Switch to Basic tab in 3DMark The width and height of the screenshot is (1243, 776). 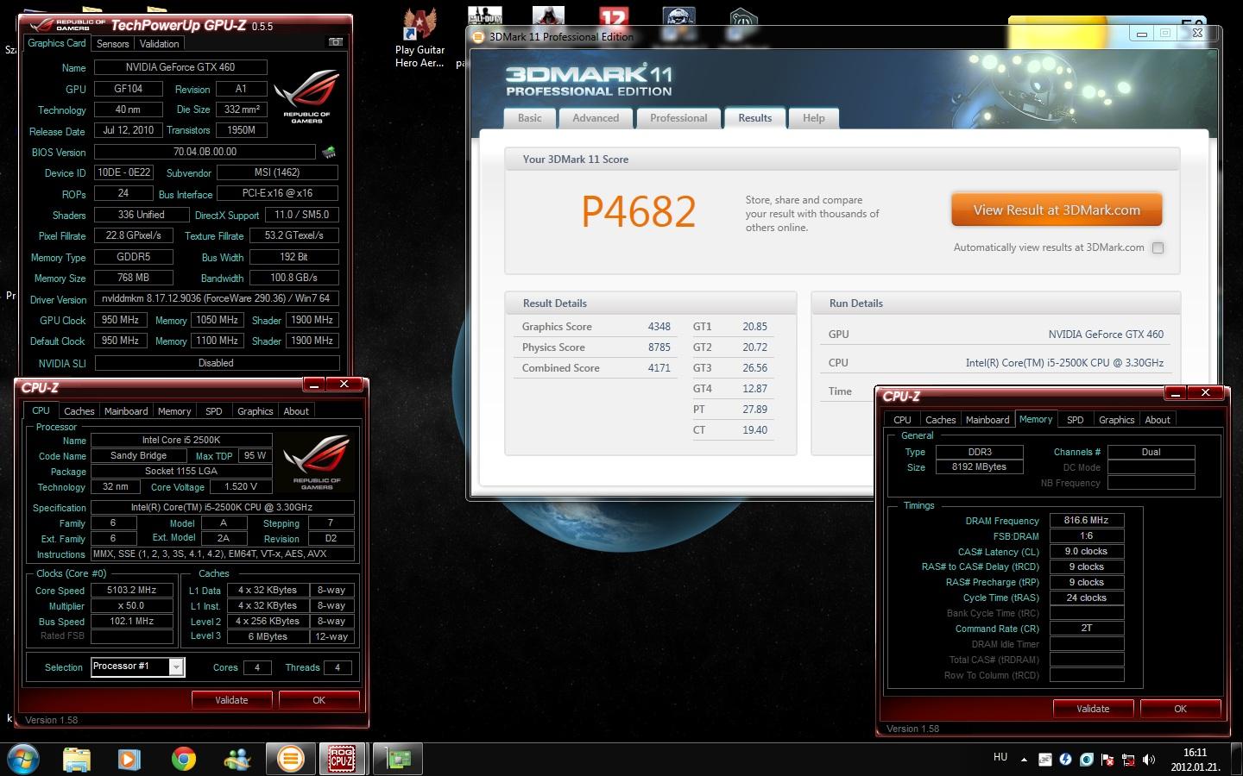coord(530,118)
